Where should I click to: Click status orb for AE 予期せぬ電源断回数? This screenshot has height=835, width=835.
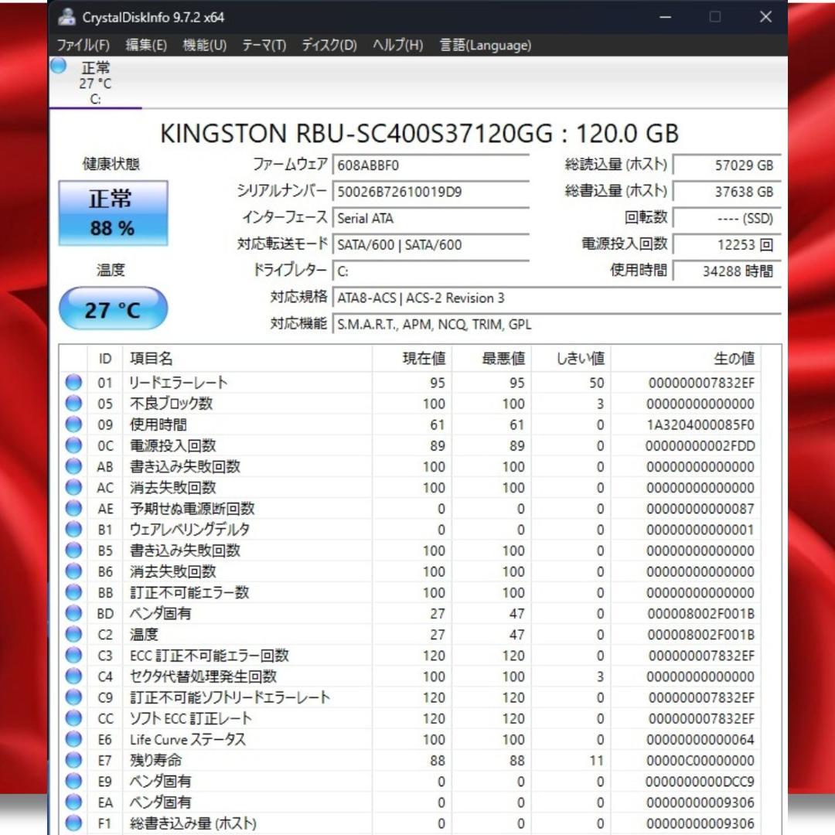(73, 509)
